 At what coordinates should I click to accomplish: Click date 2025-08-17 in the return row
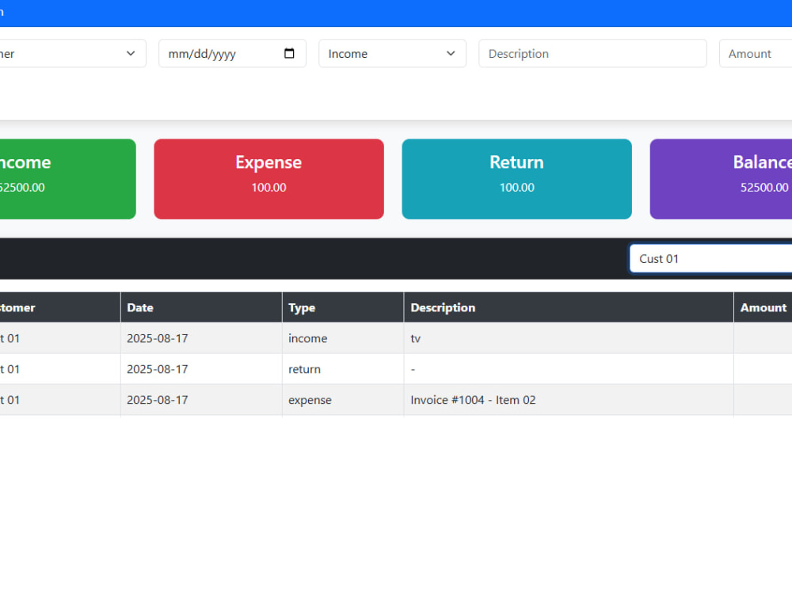tap(157, 369)
